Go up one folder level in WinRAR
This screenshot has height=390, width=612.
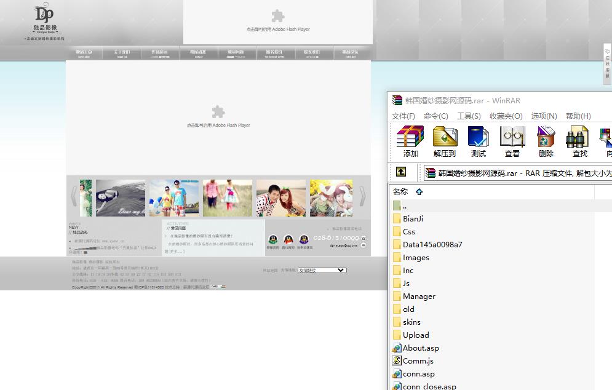pos(401,172)
